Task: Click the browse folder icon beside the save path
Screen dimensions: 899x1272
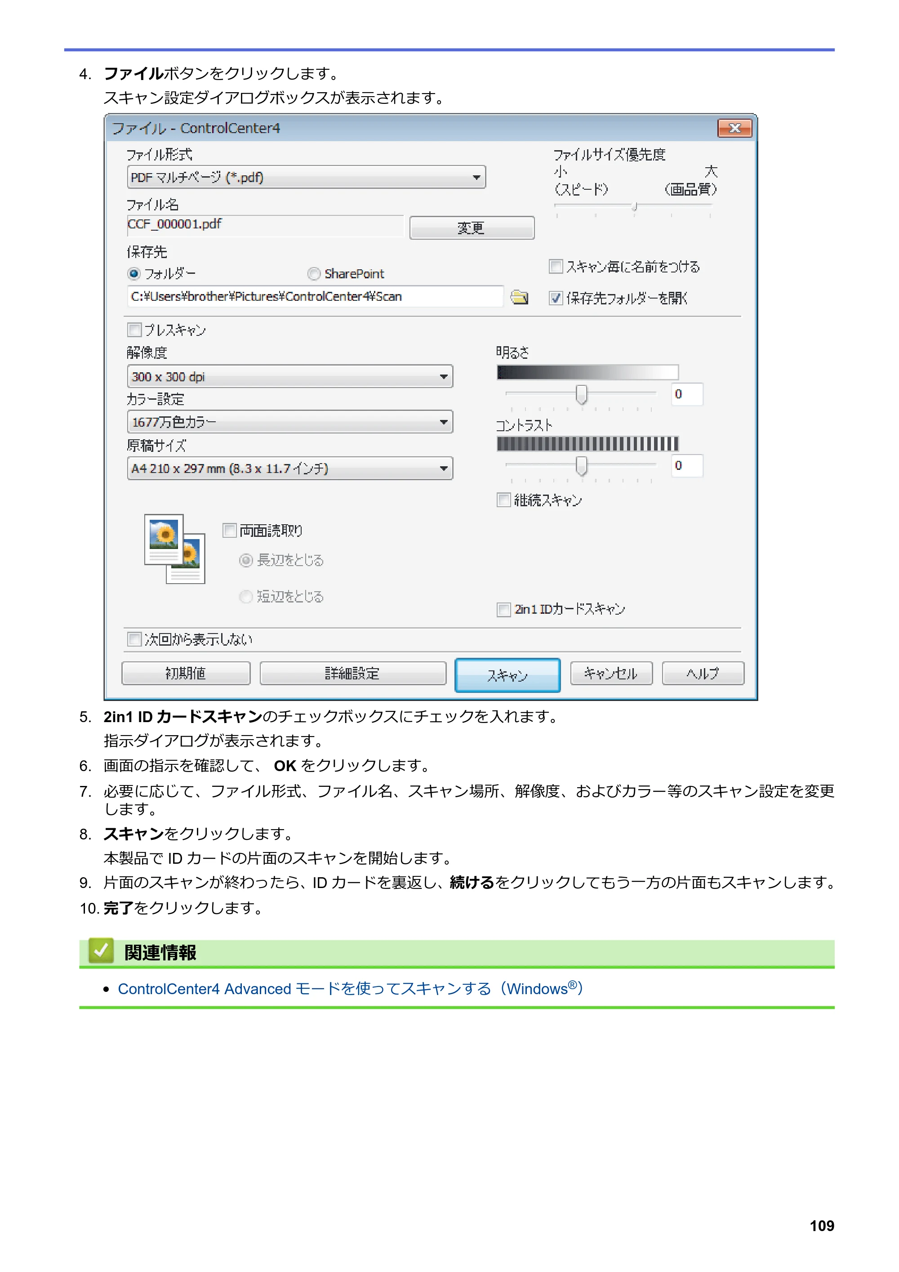Action: 519,297
